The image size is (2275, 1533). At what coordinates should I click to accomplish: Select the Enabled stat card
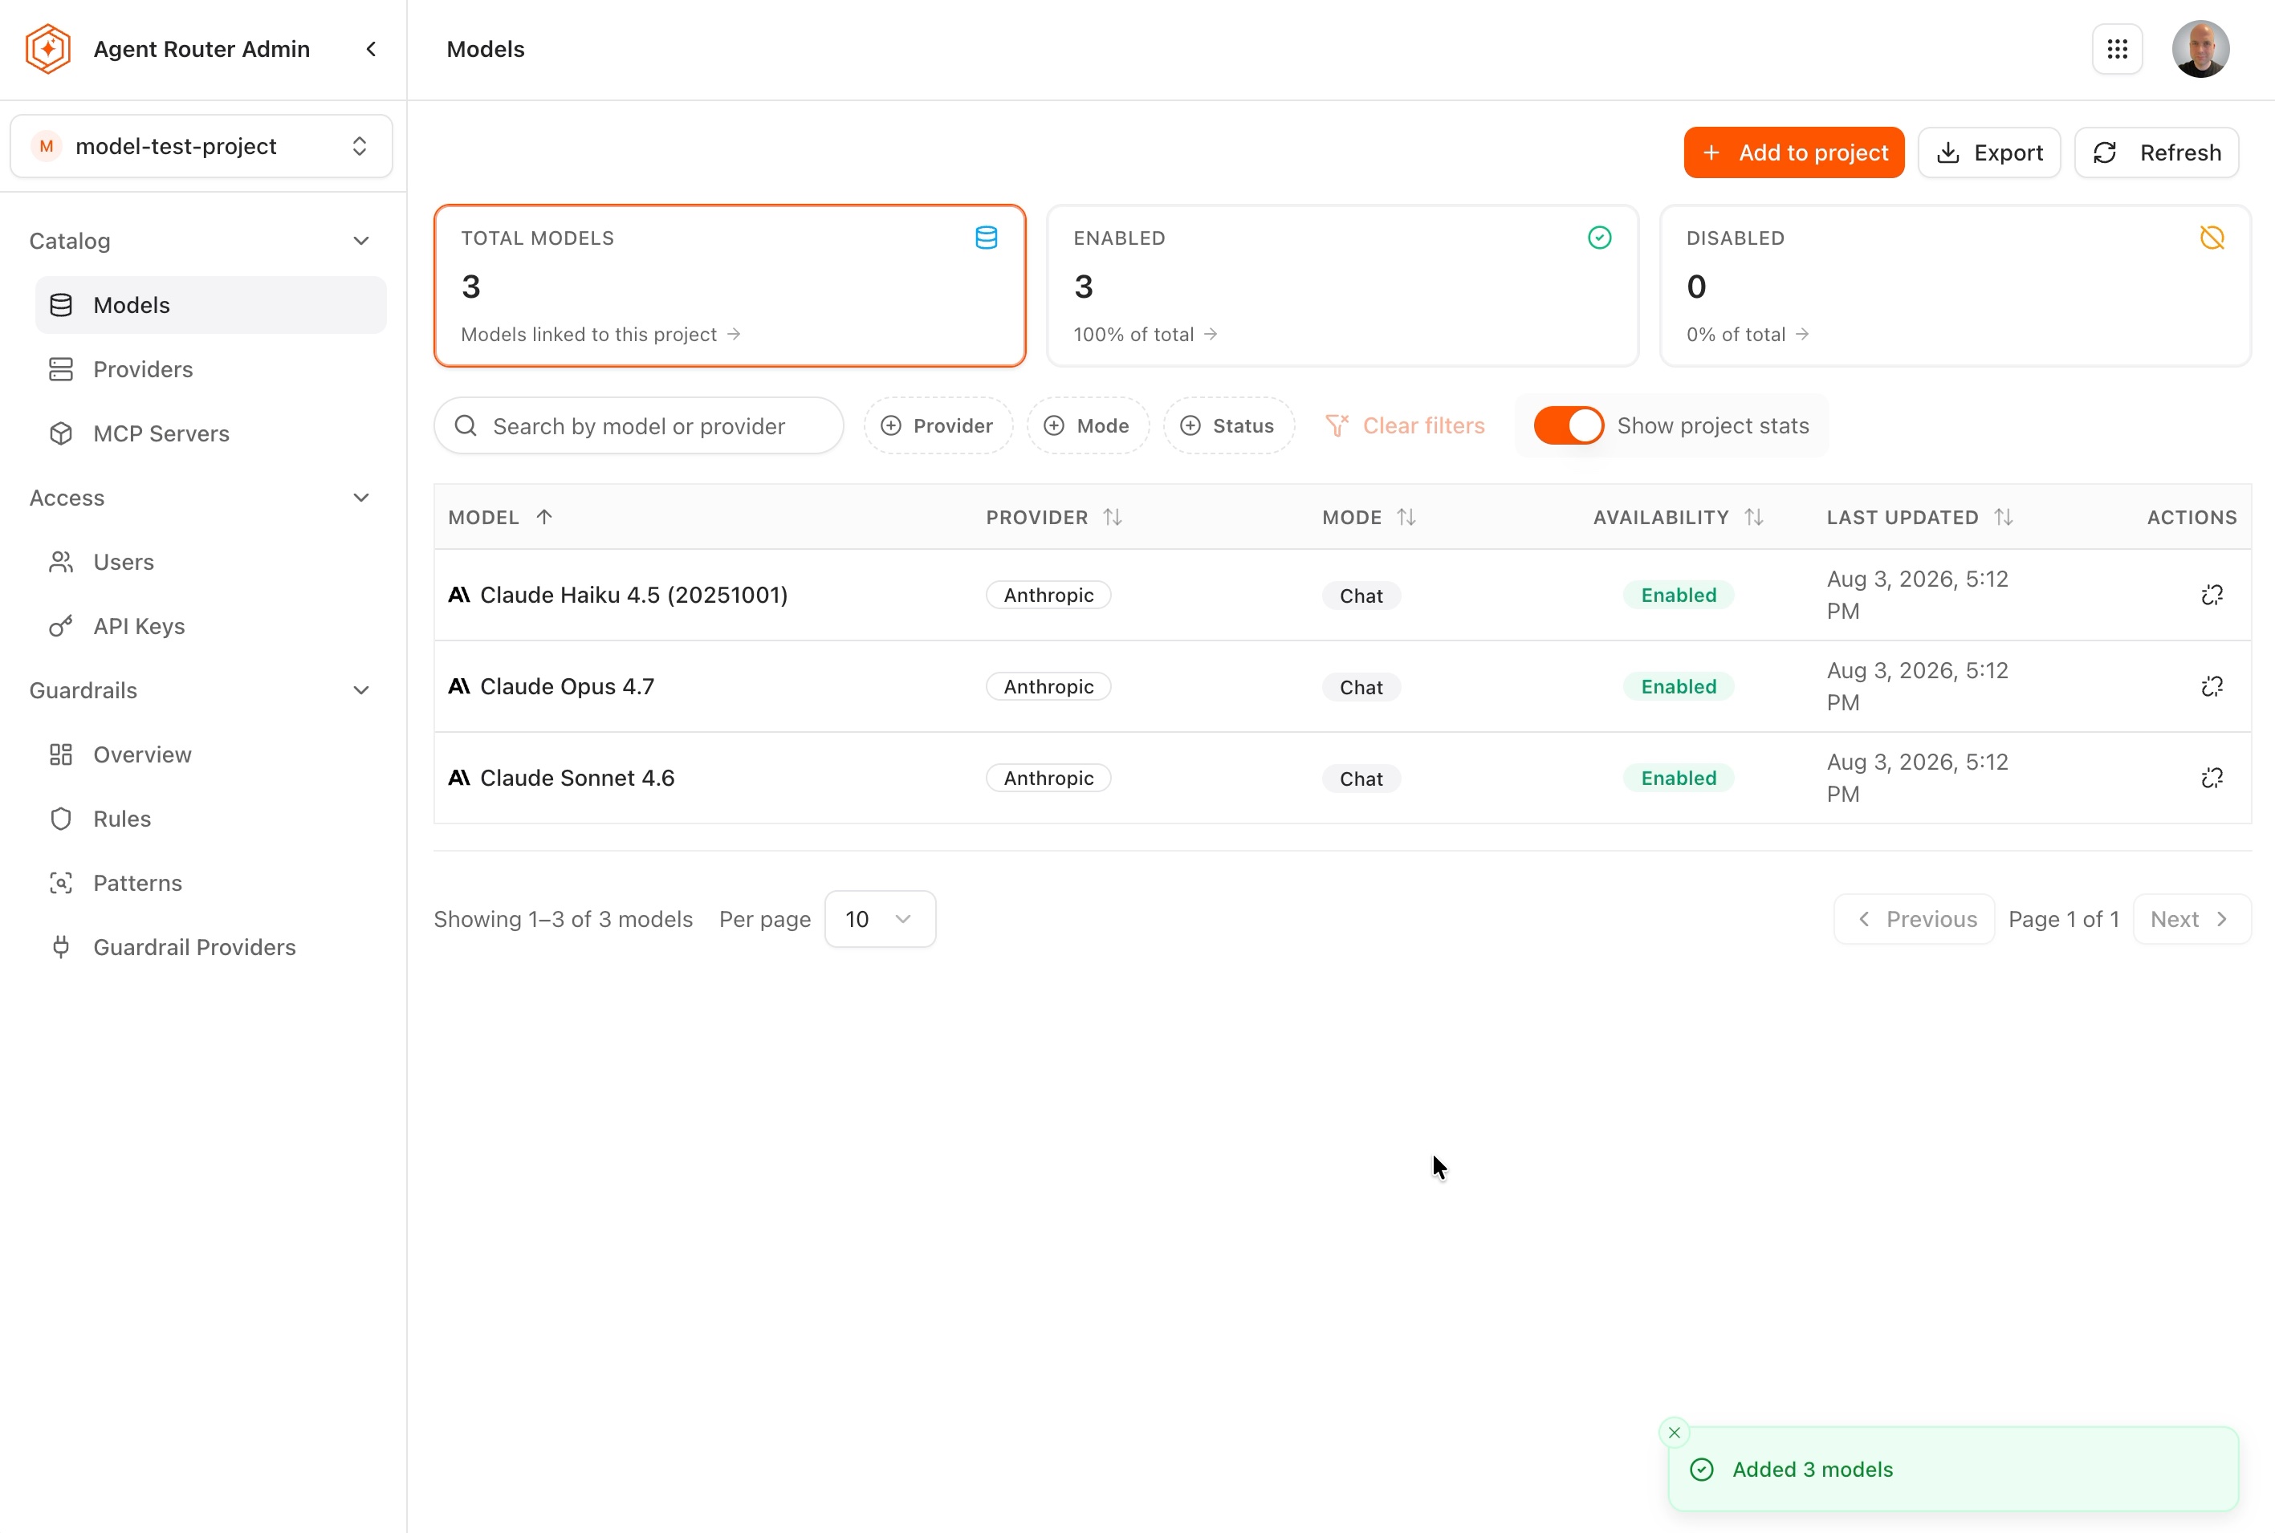click(1342, 286)
